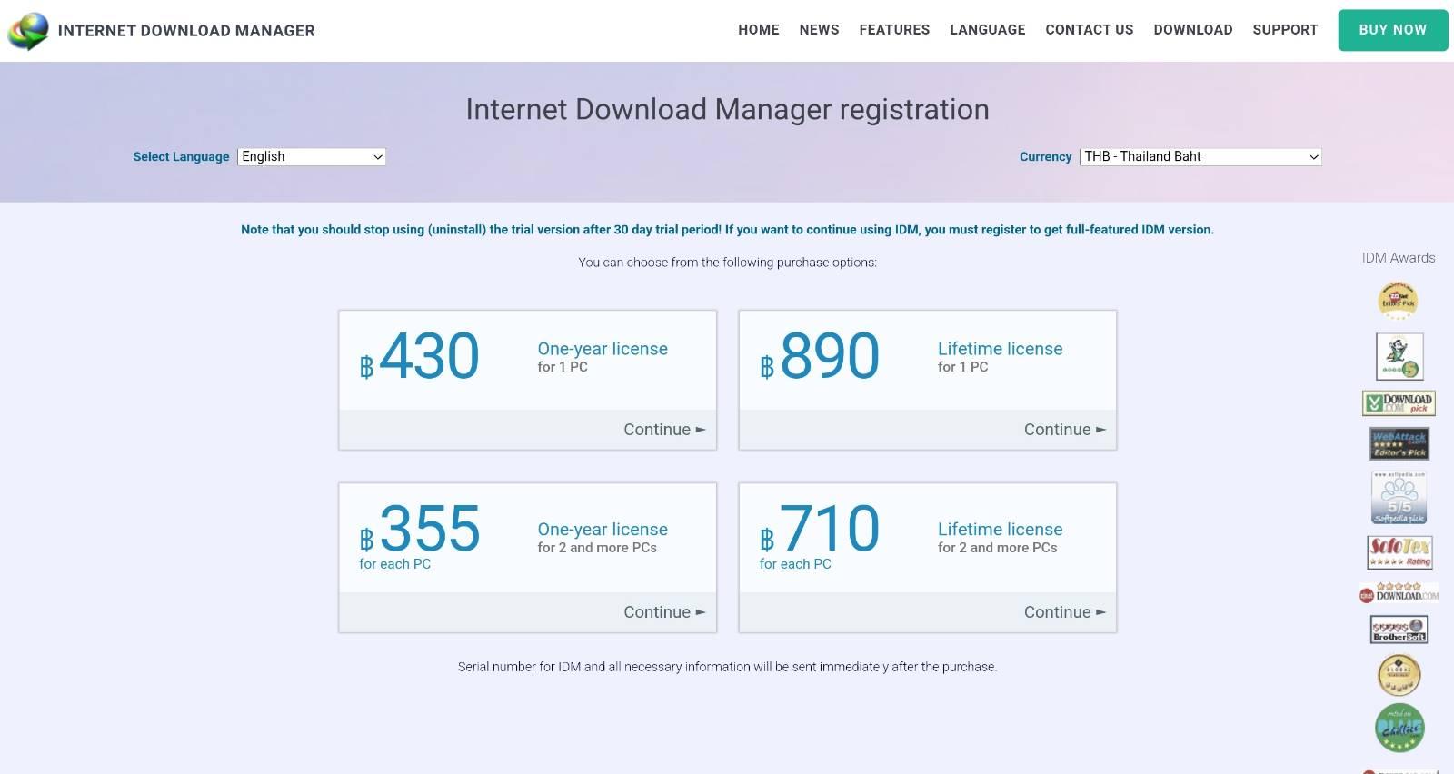
Task: Click "Lifetime license" for 1 PC heading
Action: coord(1001,349)
